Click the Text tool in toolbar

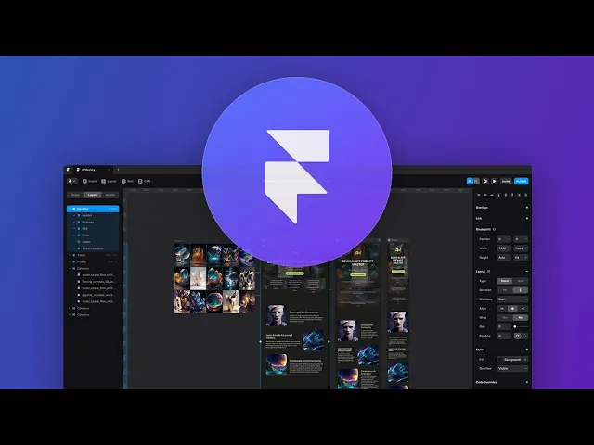[x=127, y=182]
